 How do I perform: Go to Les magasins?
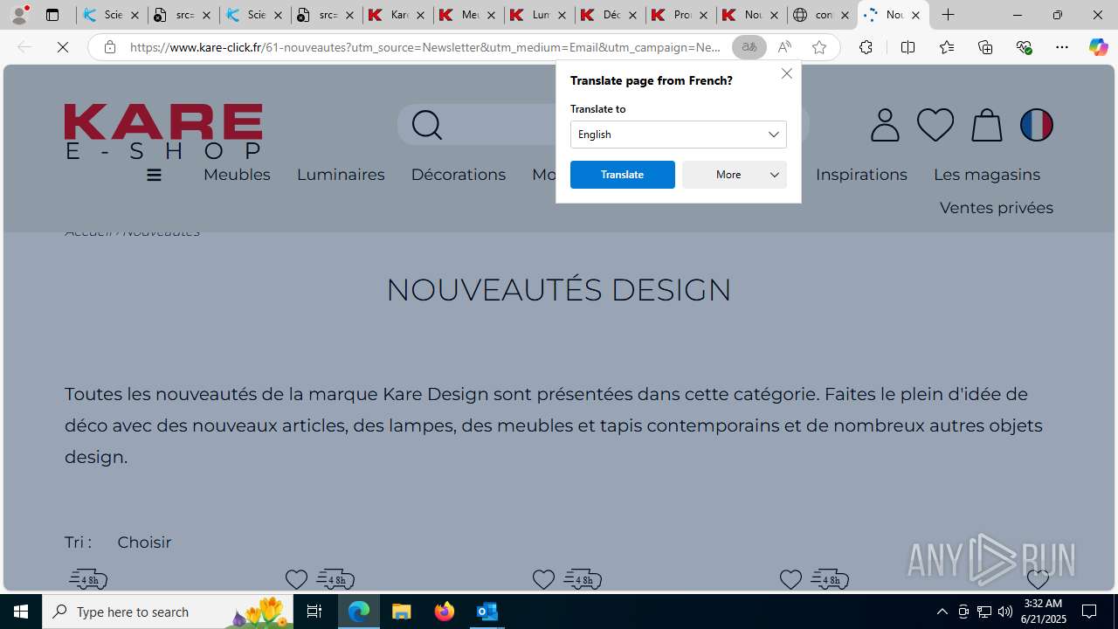[x=987, y=175]
